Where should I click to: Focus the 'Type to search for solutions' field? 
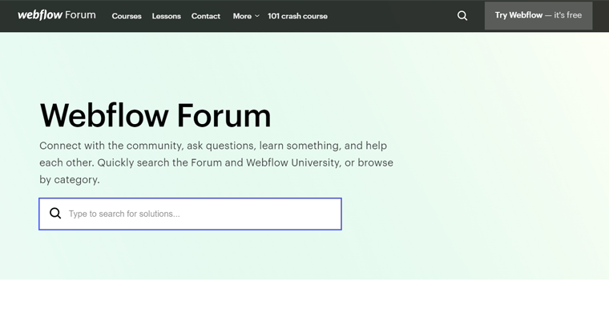click(x=191, y=214)
